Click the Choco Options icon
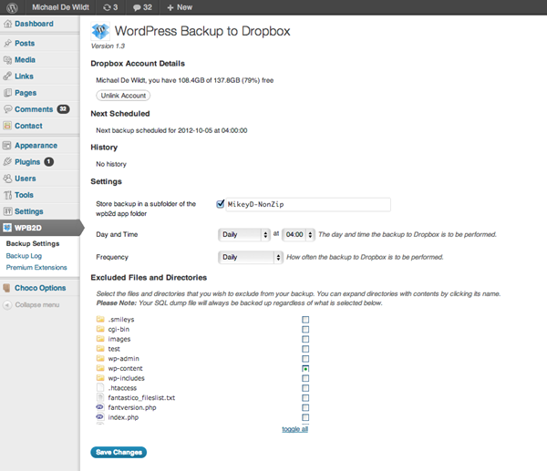This screenshot has height=471, width=547. coord(6,288)
